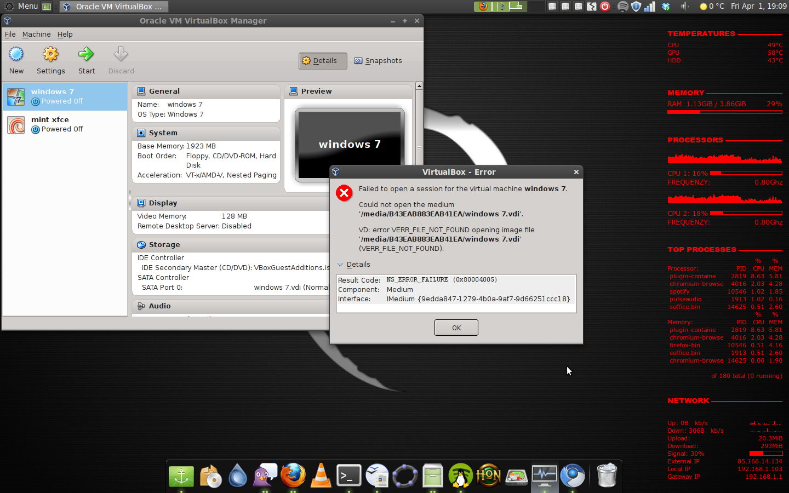Click the IMedium interface UUID text

478,299
